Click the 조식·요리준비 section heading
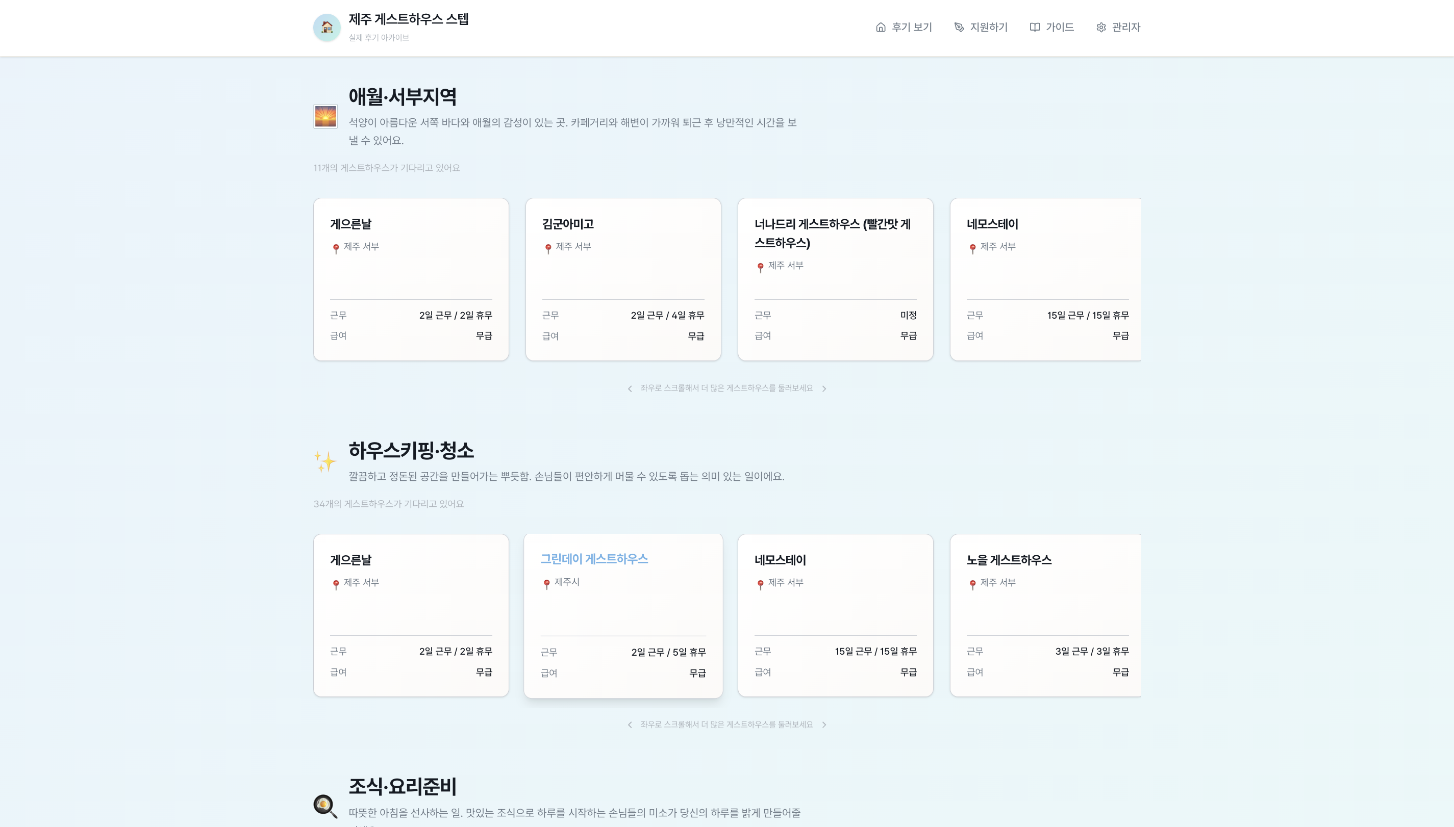This screenshot has height=827, width=1454. point(403,787)
